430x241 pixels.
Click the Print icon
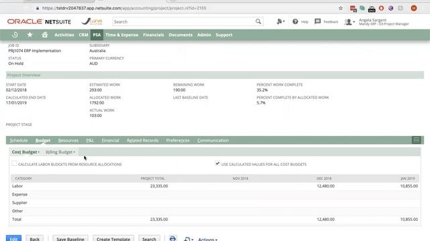(173, 238)
